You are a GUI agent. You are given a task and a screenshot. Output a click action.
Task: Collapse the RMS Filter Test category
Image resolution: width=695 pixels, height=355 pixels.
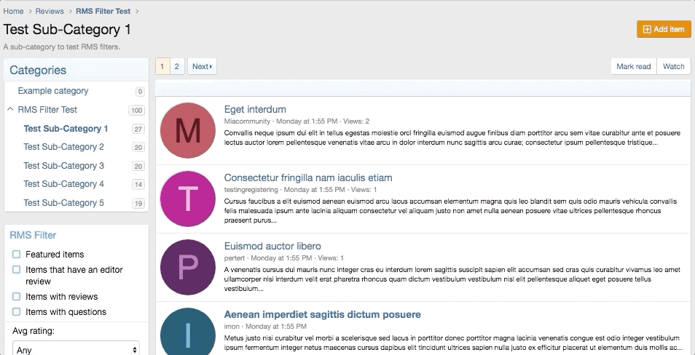[x=10, y=110]
